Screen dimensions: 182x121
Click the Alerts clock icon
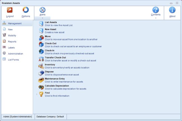(42, 10)
